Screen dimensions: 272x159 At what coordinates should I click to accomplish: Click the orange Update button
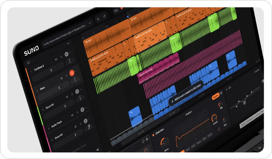coord(215,96)
